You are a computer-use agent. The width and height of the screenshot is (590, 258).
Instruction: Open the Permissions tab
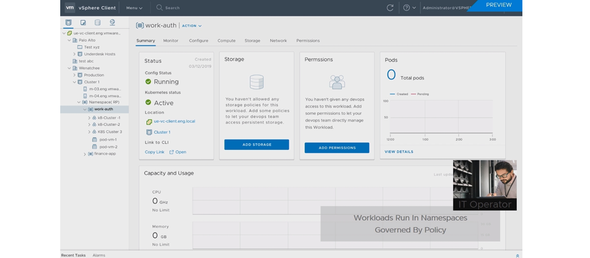[x=308, y=41]
